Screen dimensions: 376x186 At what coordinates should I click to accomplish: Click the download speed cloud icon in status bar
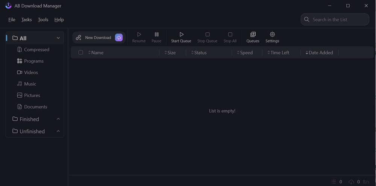pyautogui.click(x=351, y=182)
